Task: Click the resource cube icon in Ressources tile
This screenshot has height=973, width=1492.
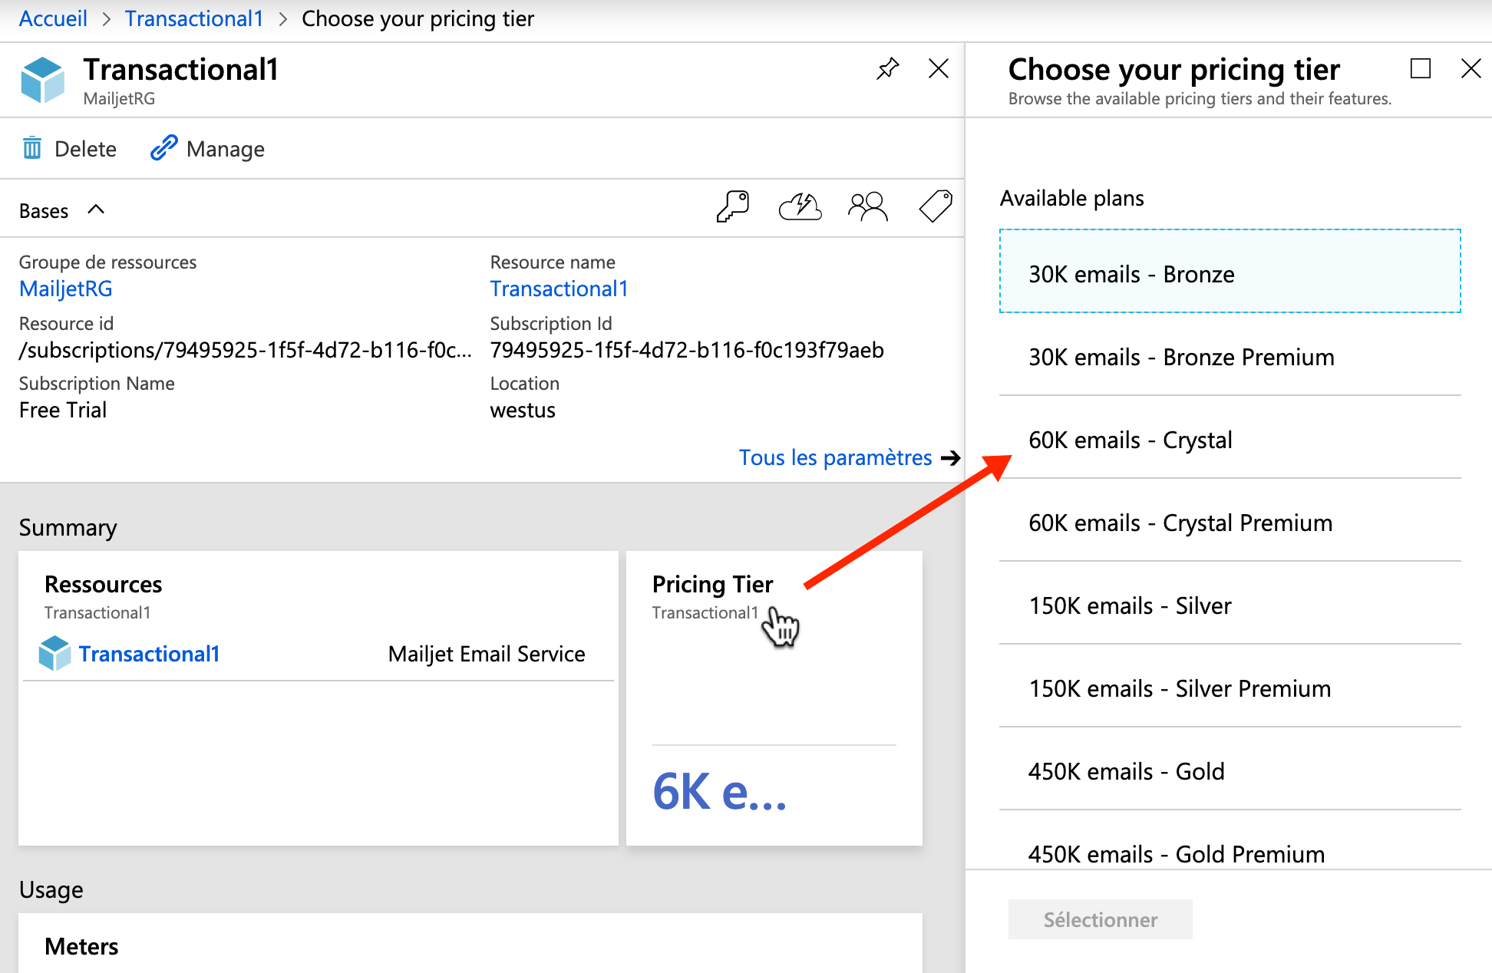Action: (54, 653)
